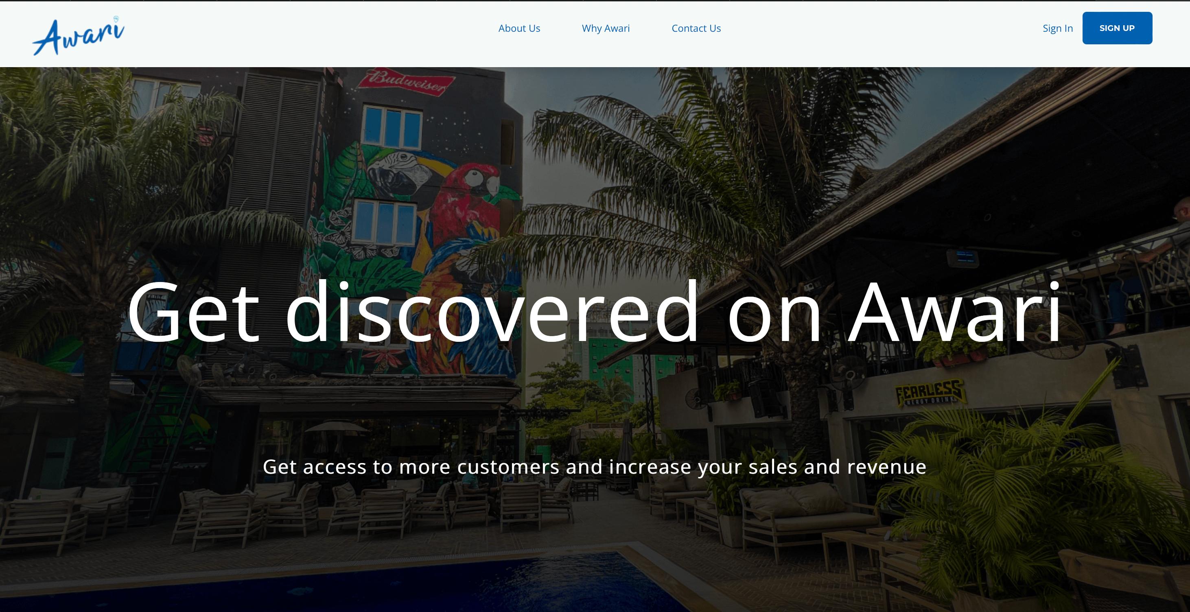Click the blue SIGN UP button

click(1117, 28)
